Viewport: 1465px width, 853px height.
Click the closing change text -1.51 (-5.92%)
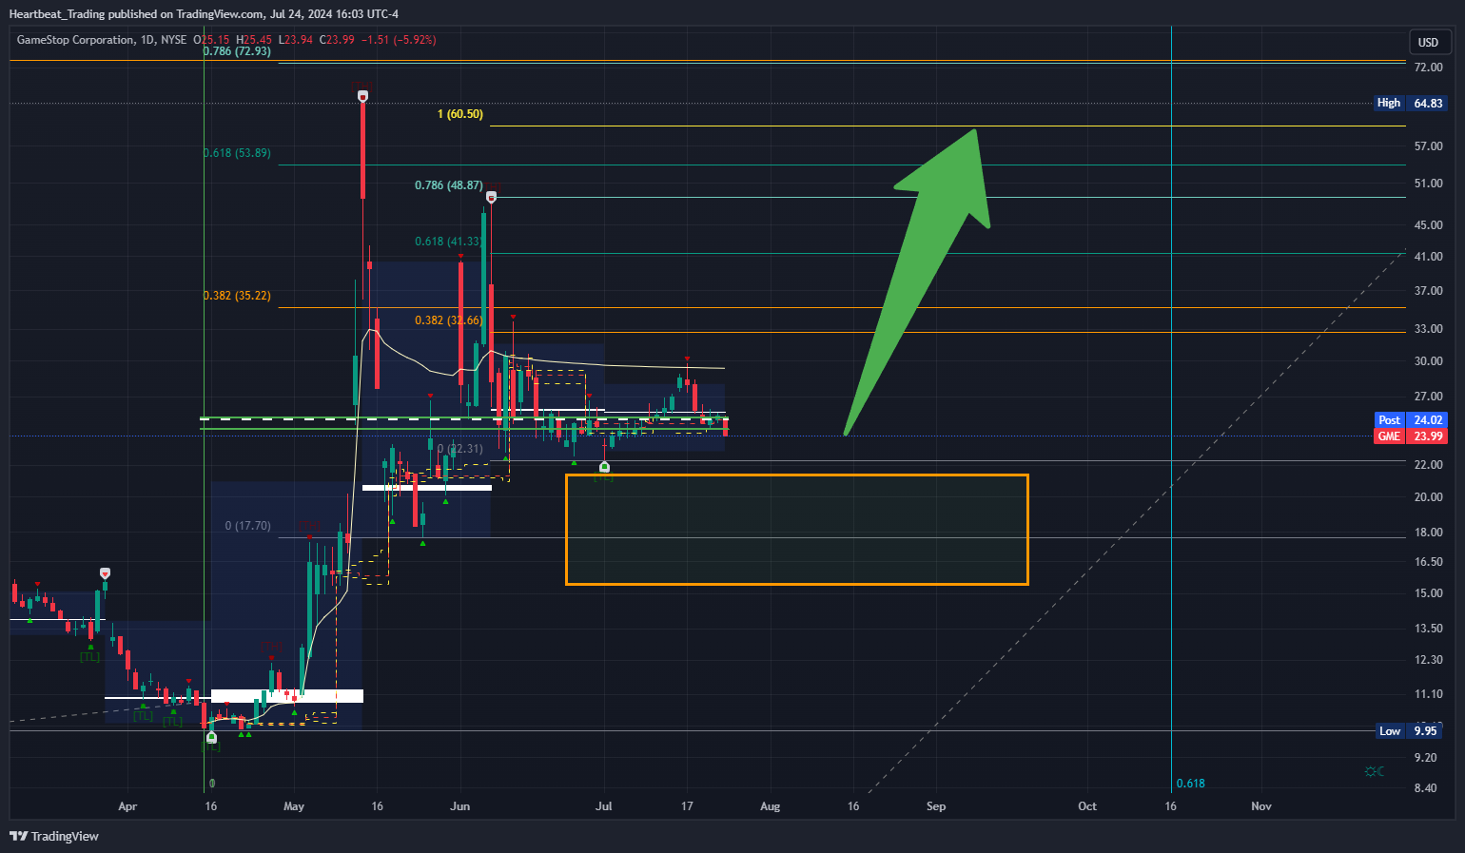[398, 40]
